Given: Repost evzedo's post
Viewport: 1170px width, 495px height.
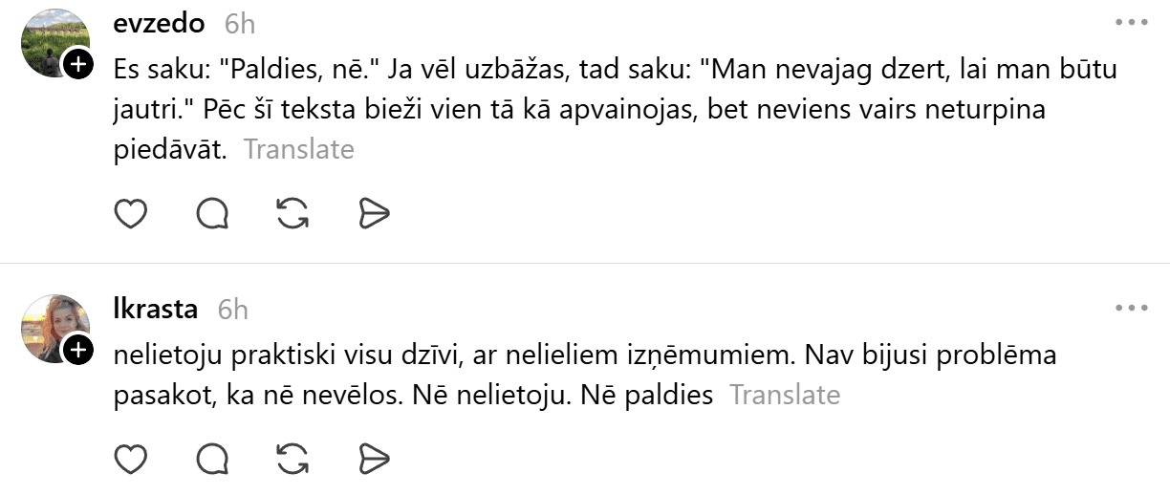Looking at the screenshot, I should coord(292,214).
